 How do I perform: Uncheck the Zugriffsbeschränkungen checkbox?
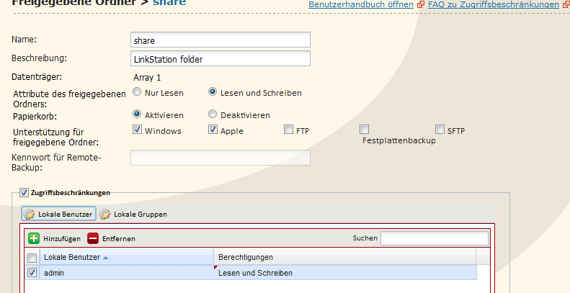click(x=24, y=193)
